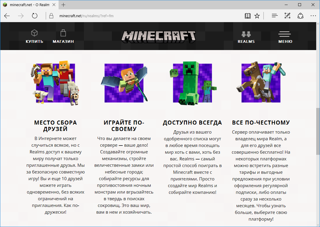Open the Hub panel icon

[x=274, y=16]
